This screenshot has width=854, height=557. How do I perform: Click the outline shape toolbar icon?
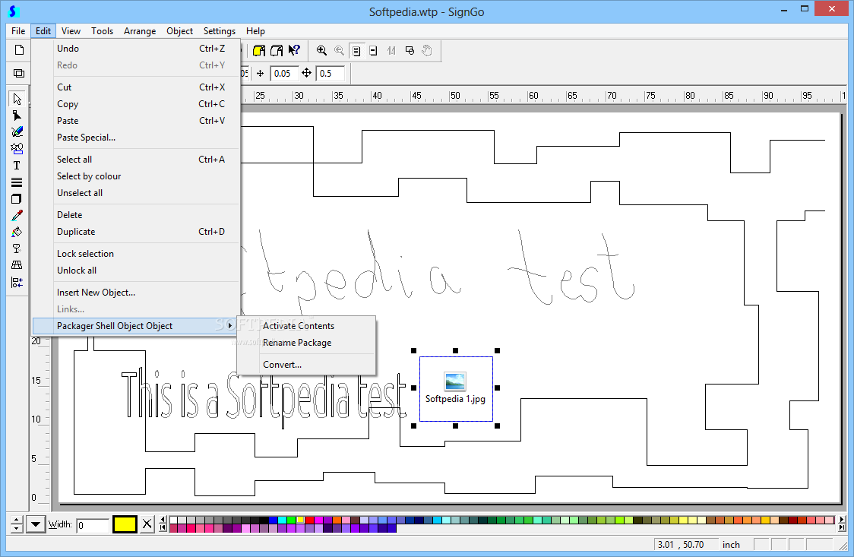click(x=277, y=51)
